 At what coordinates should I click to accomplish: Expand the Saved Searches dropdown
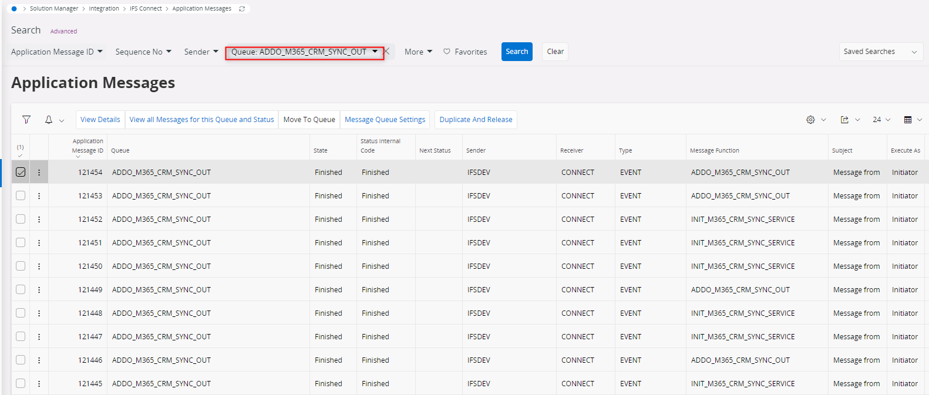coord(881,52)
